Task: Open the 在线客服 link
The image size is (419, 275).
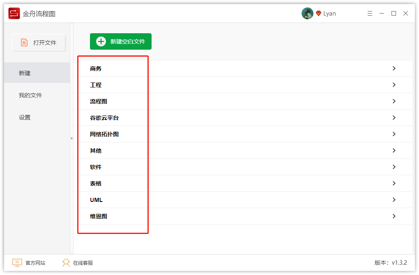Action: pyautogui.click(x=83, y=263)
